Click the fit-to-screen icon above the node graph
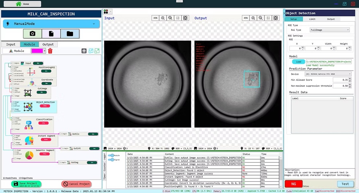The width and height of the screenshot is (359, 193). click(84, 51)
